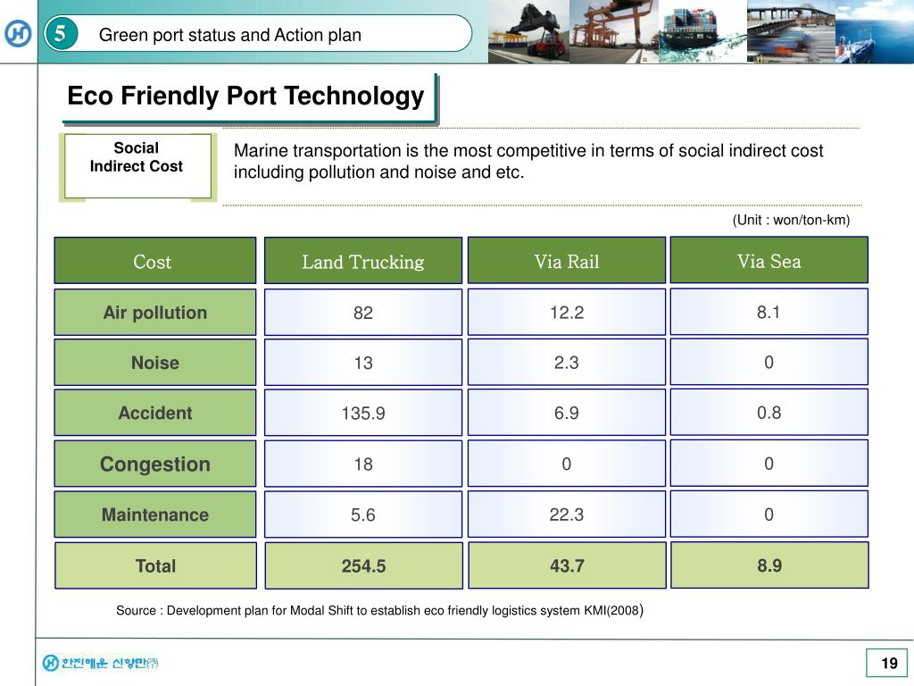Click the Land Trucking column header
This screenshot has height=686, width=914.
tap(363, 261)
